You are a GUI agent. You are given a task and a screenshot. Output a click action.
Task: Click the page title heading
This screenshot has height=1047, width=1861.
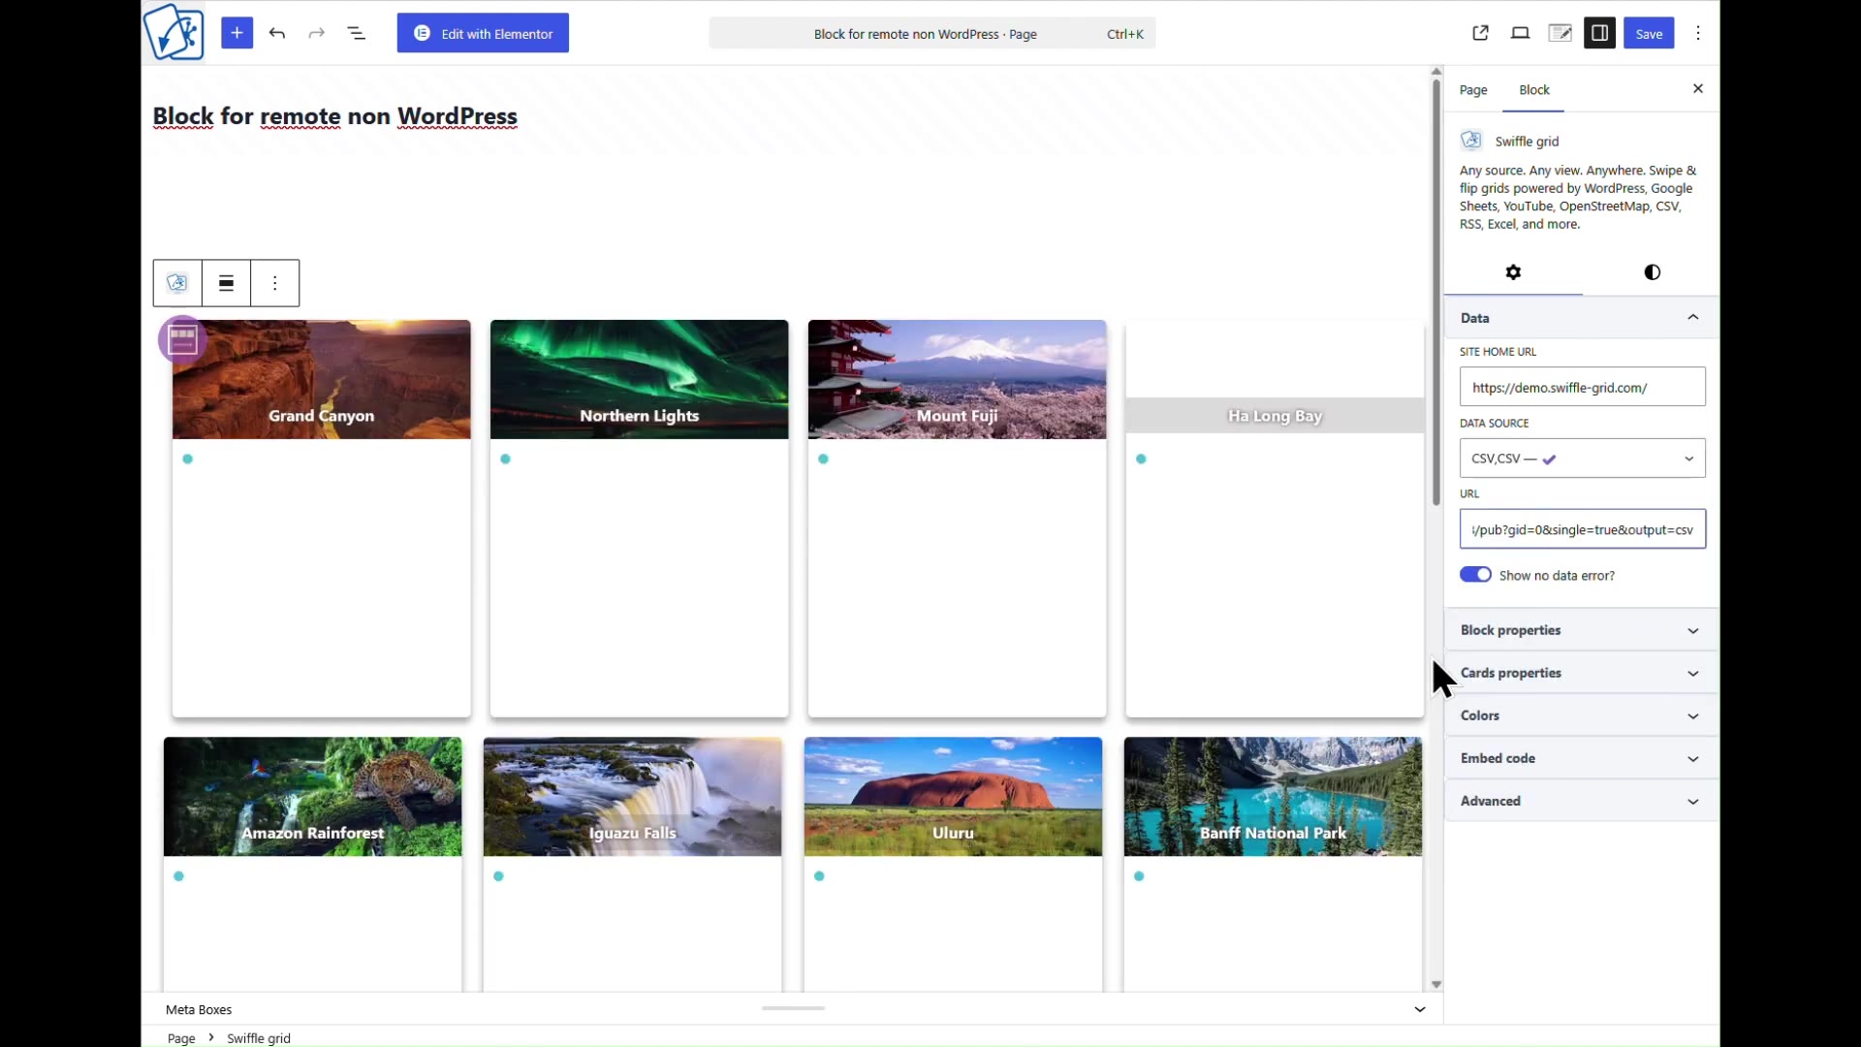[335, 116]
